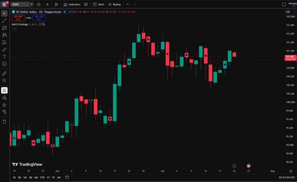The width and height of the screenshot is (297, 182).
Task: Open the pattern drawing tools
Action: [x=4, y=35]
